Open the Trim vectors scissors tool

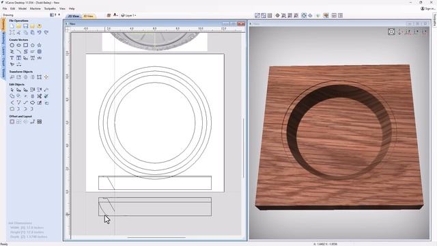[40, 96]
